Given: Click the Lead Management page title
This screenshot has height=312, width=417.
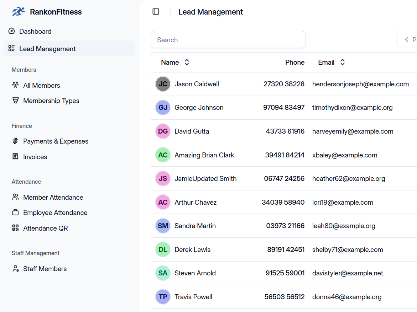Looking at the screenshot, I should [210, 12].
